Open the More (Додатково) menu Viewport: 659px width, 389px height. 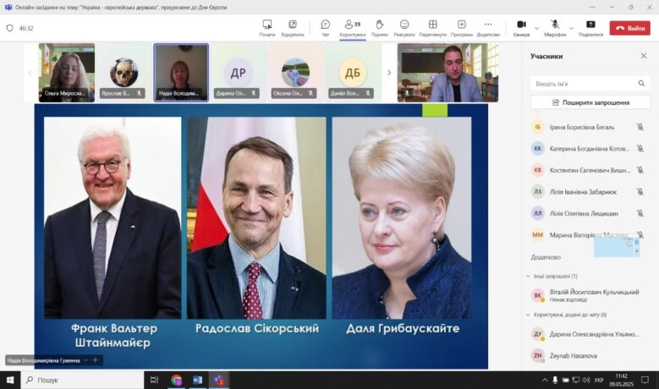coord(488,27)
